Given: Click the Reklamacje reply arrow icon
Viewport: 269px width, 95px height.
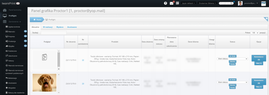Looking at the screenshot, I should [7, 78].
